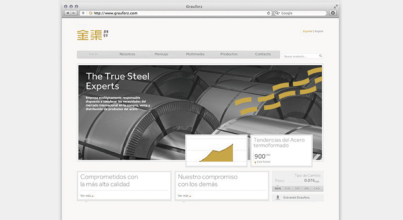The width and height of the screenshot is (403, 220).
Task: Click the gold steel trend chart
Action: point(216,151)
